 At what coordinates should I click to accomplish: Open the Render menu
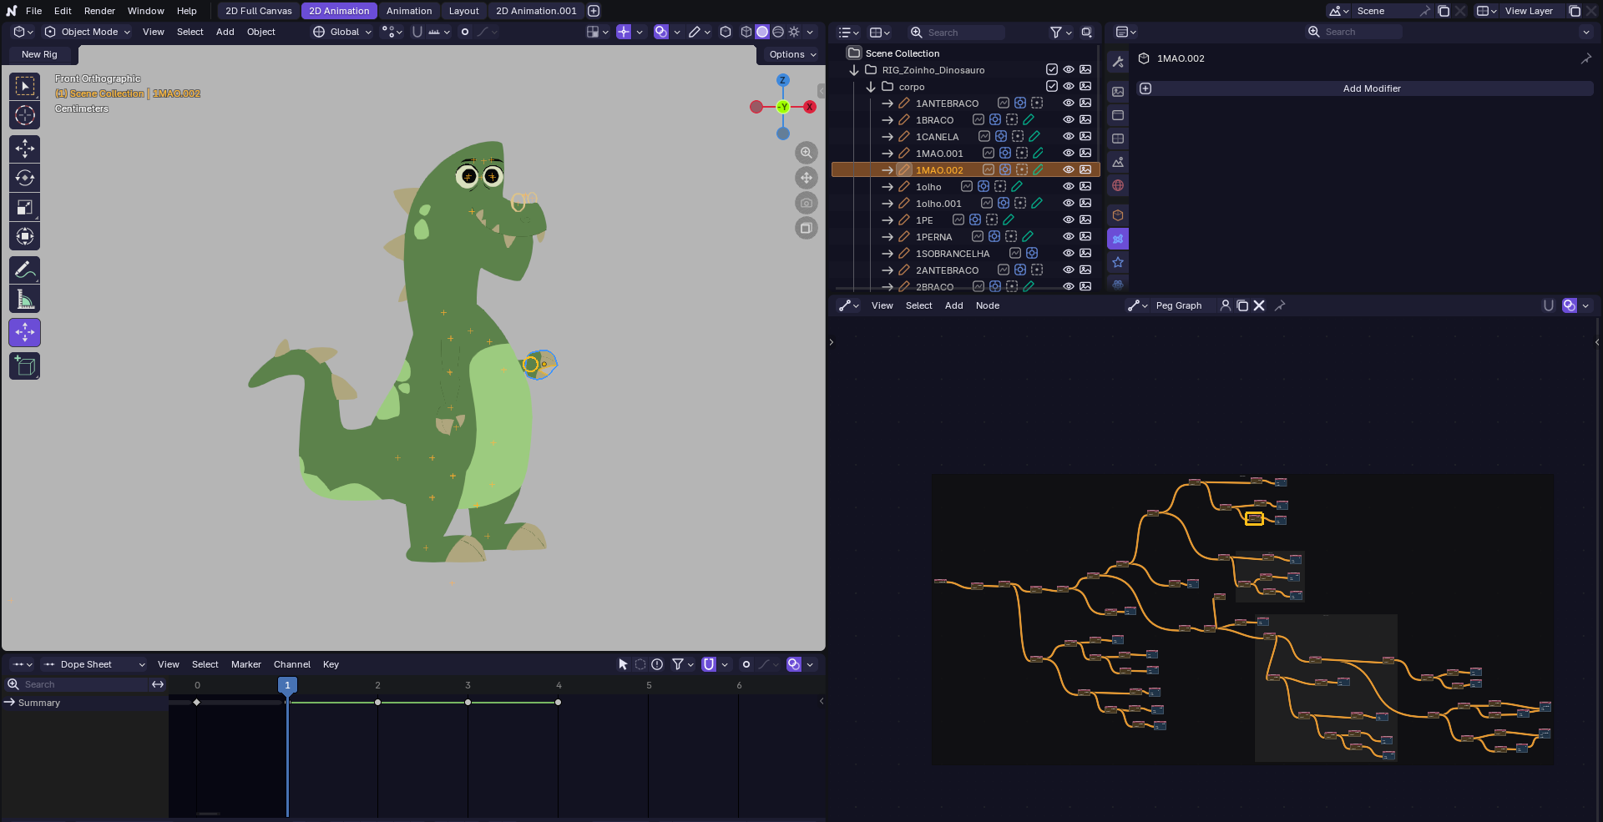(99, 11)
